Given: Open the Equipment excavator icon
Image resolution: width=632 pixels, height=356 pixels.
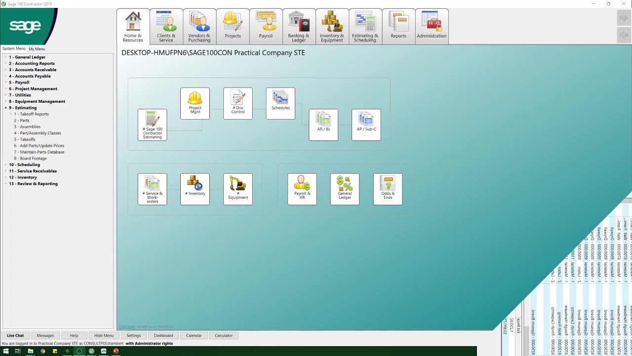Looking at the screenshot, I should 238,189.
